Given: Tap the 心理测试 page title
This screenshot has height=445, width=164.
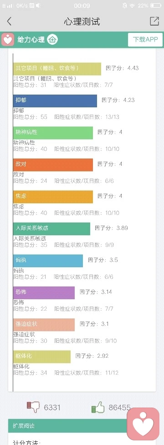Looking at the screenshot, I should coord(82,21).
